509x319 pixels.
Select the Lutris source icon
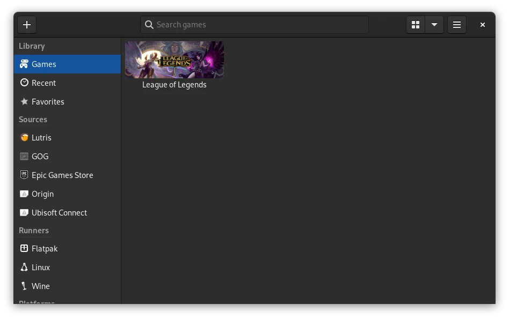point(24,137)
